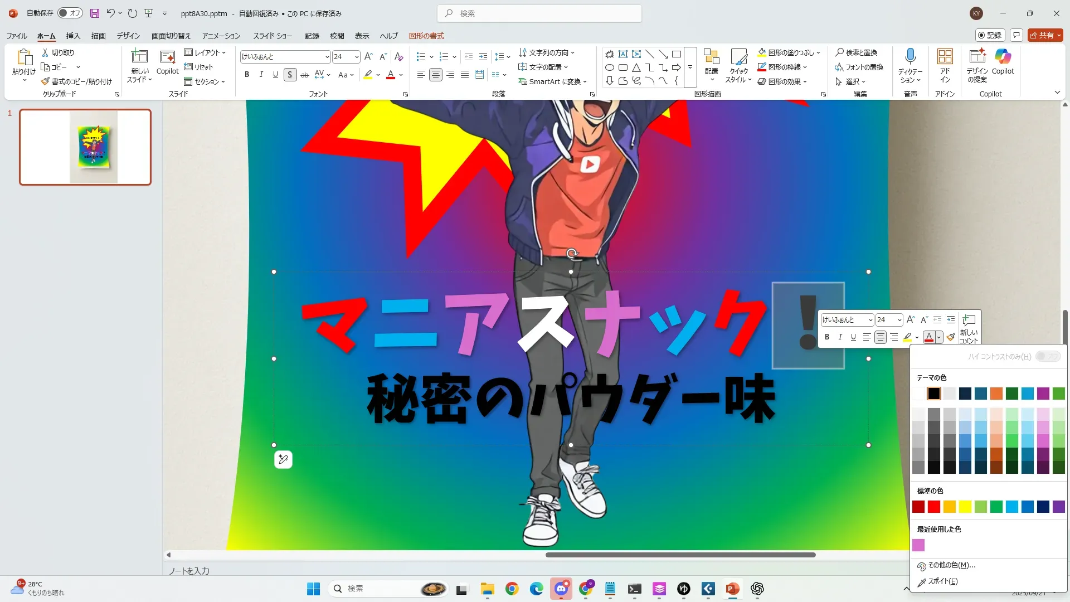Image resolution: width=1070 pixels, height=602 pixels.
Task: Open the Shape Fill dropdown
Action: [x=819, y=52]
